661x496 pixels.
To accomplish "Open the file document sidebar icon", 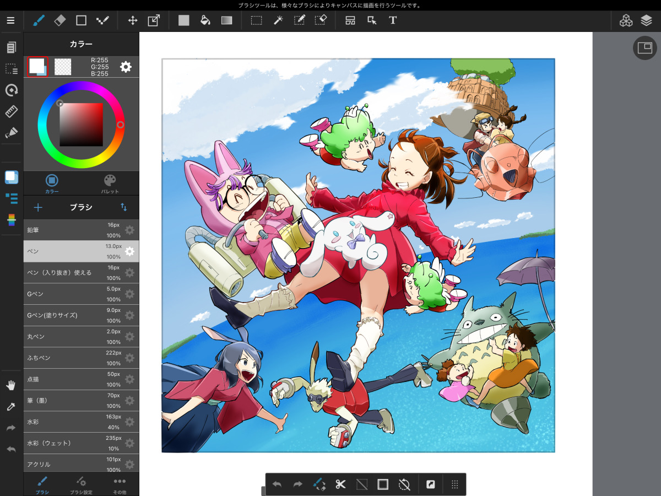I will point(11,47).
